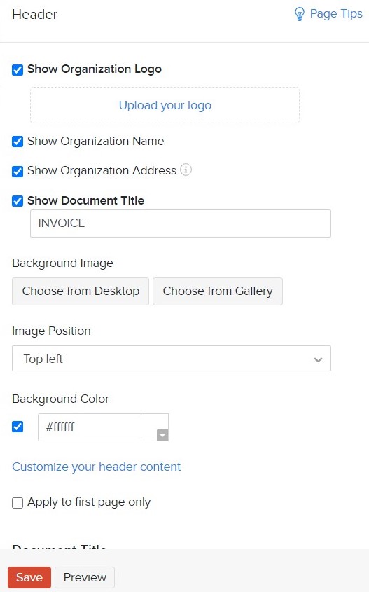Disable Show Organization Address checkbox
The image size is (369, 592).
click(x=18, y=171)
